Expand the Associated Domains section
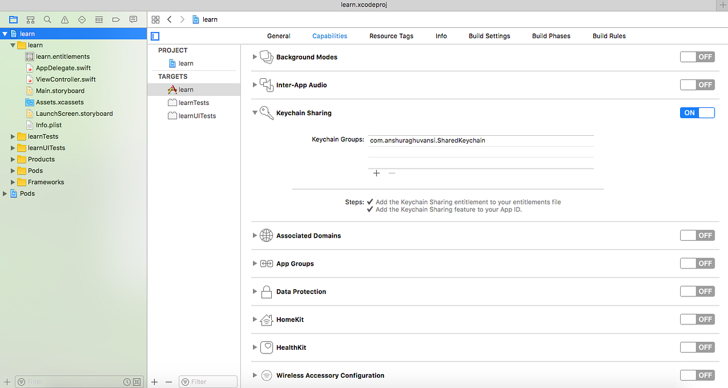Screen dimensions: 728x388 [x=255, y=235]
